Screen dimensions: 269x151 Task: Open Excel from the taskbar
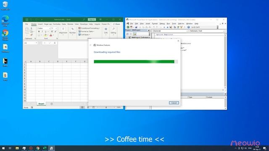45,148
